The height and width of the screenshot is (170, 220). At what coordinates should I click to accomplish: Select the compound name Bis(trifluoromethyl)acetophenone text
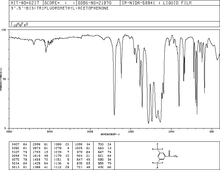[60, 8]
